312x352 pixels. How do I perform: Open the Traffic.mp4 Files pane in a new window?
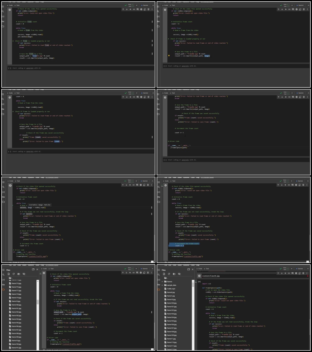188,269
